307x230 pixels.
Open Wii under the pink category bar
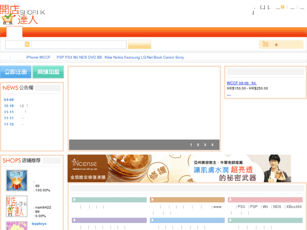click(265, 207)
